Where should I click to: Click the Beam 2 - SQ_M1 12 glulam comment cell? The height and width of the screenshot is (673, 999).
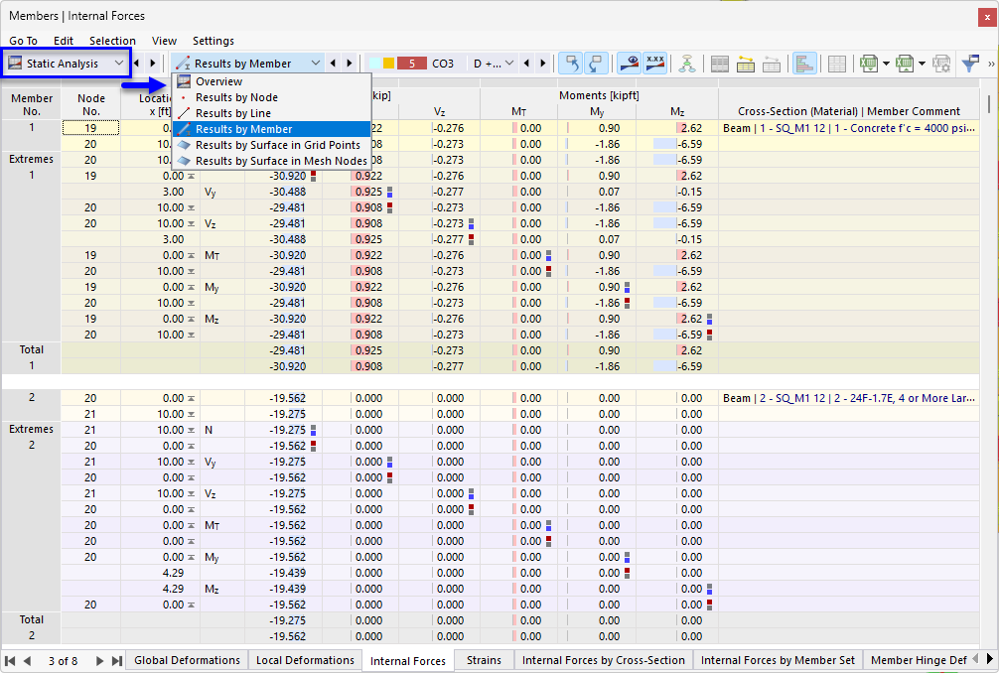point(849,398)
